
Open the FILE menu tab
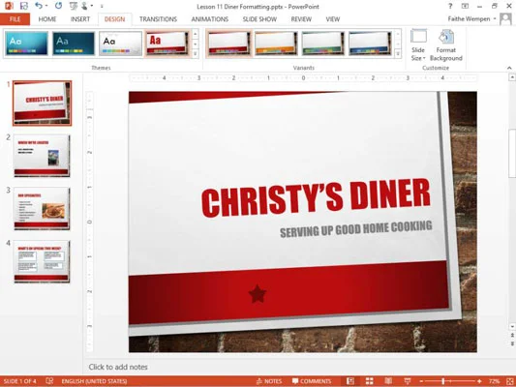pos(15,19)
